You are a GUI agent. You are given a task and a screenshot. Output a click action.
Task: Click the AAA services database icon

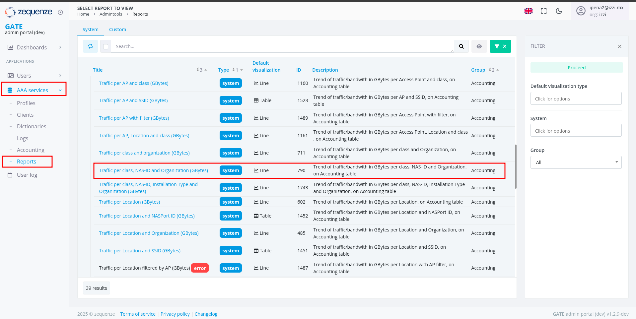(10, 90)
